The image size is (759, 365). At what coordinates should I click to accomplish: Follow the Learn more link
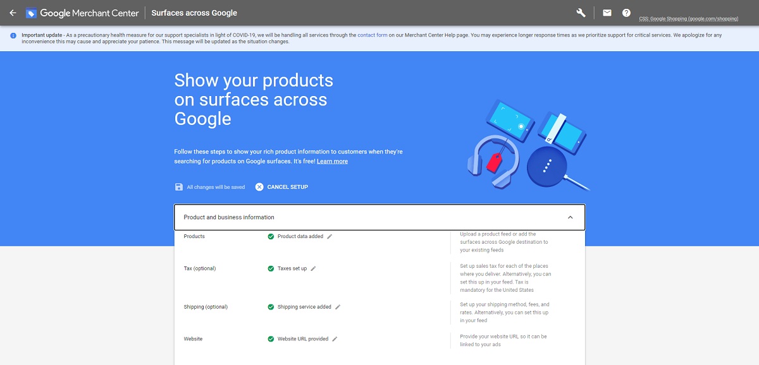coord(332,162)
